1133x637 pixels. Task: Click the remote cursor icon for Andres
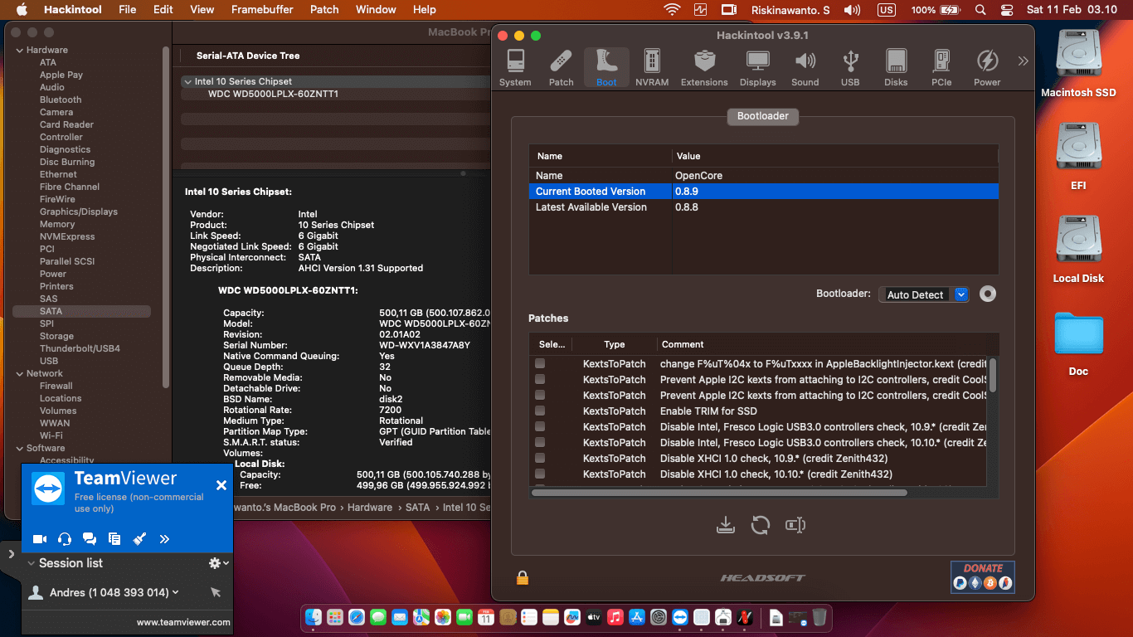coord(216,592)
